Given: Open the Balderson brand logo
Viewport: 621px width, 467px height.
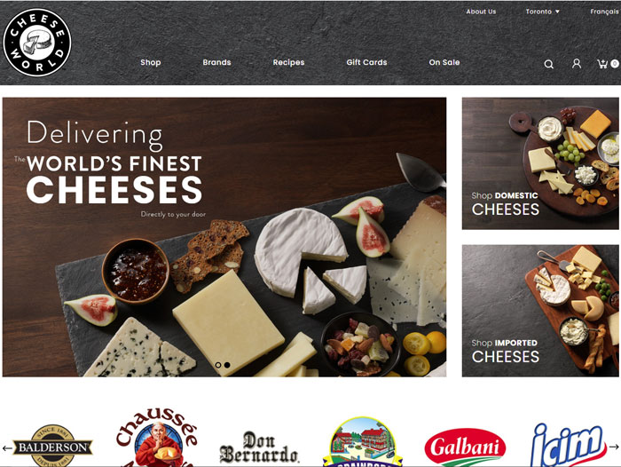Looking at the screenshot, I should click(52, 446).
